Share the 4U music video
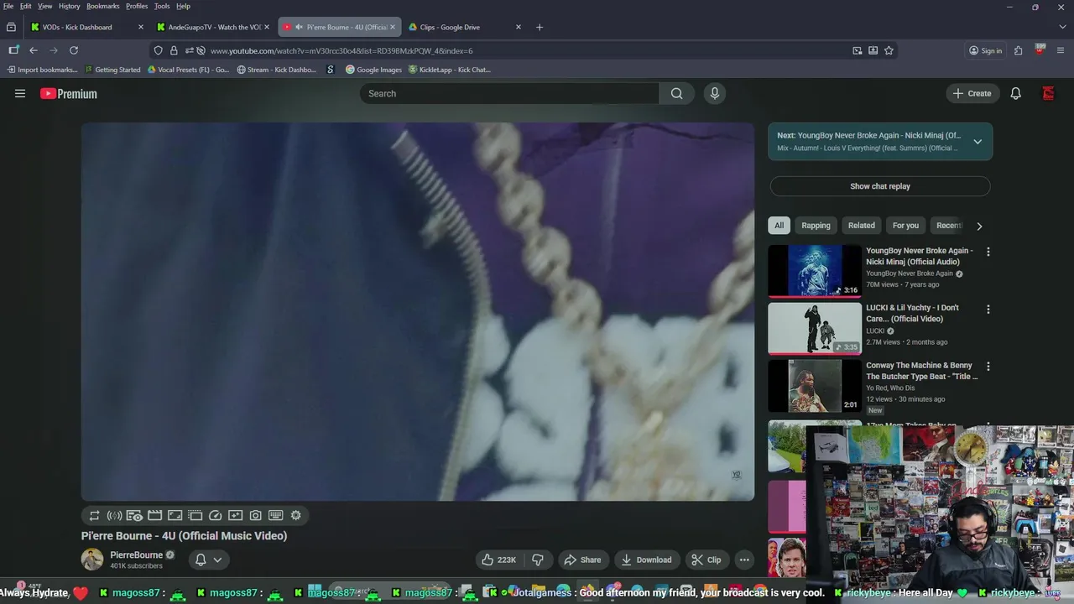Screen dimensions: 1074x604 pos(582,560)
